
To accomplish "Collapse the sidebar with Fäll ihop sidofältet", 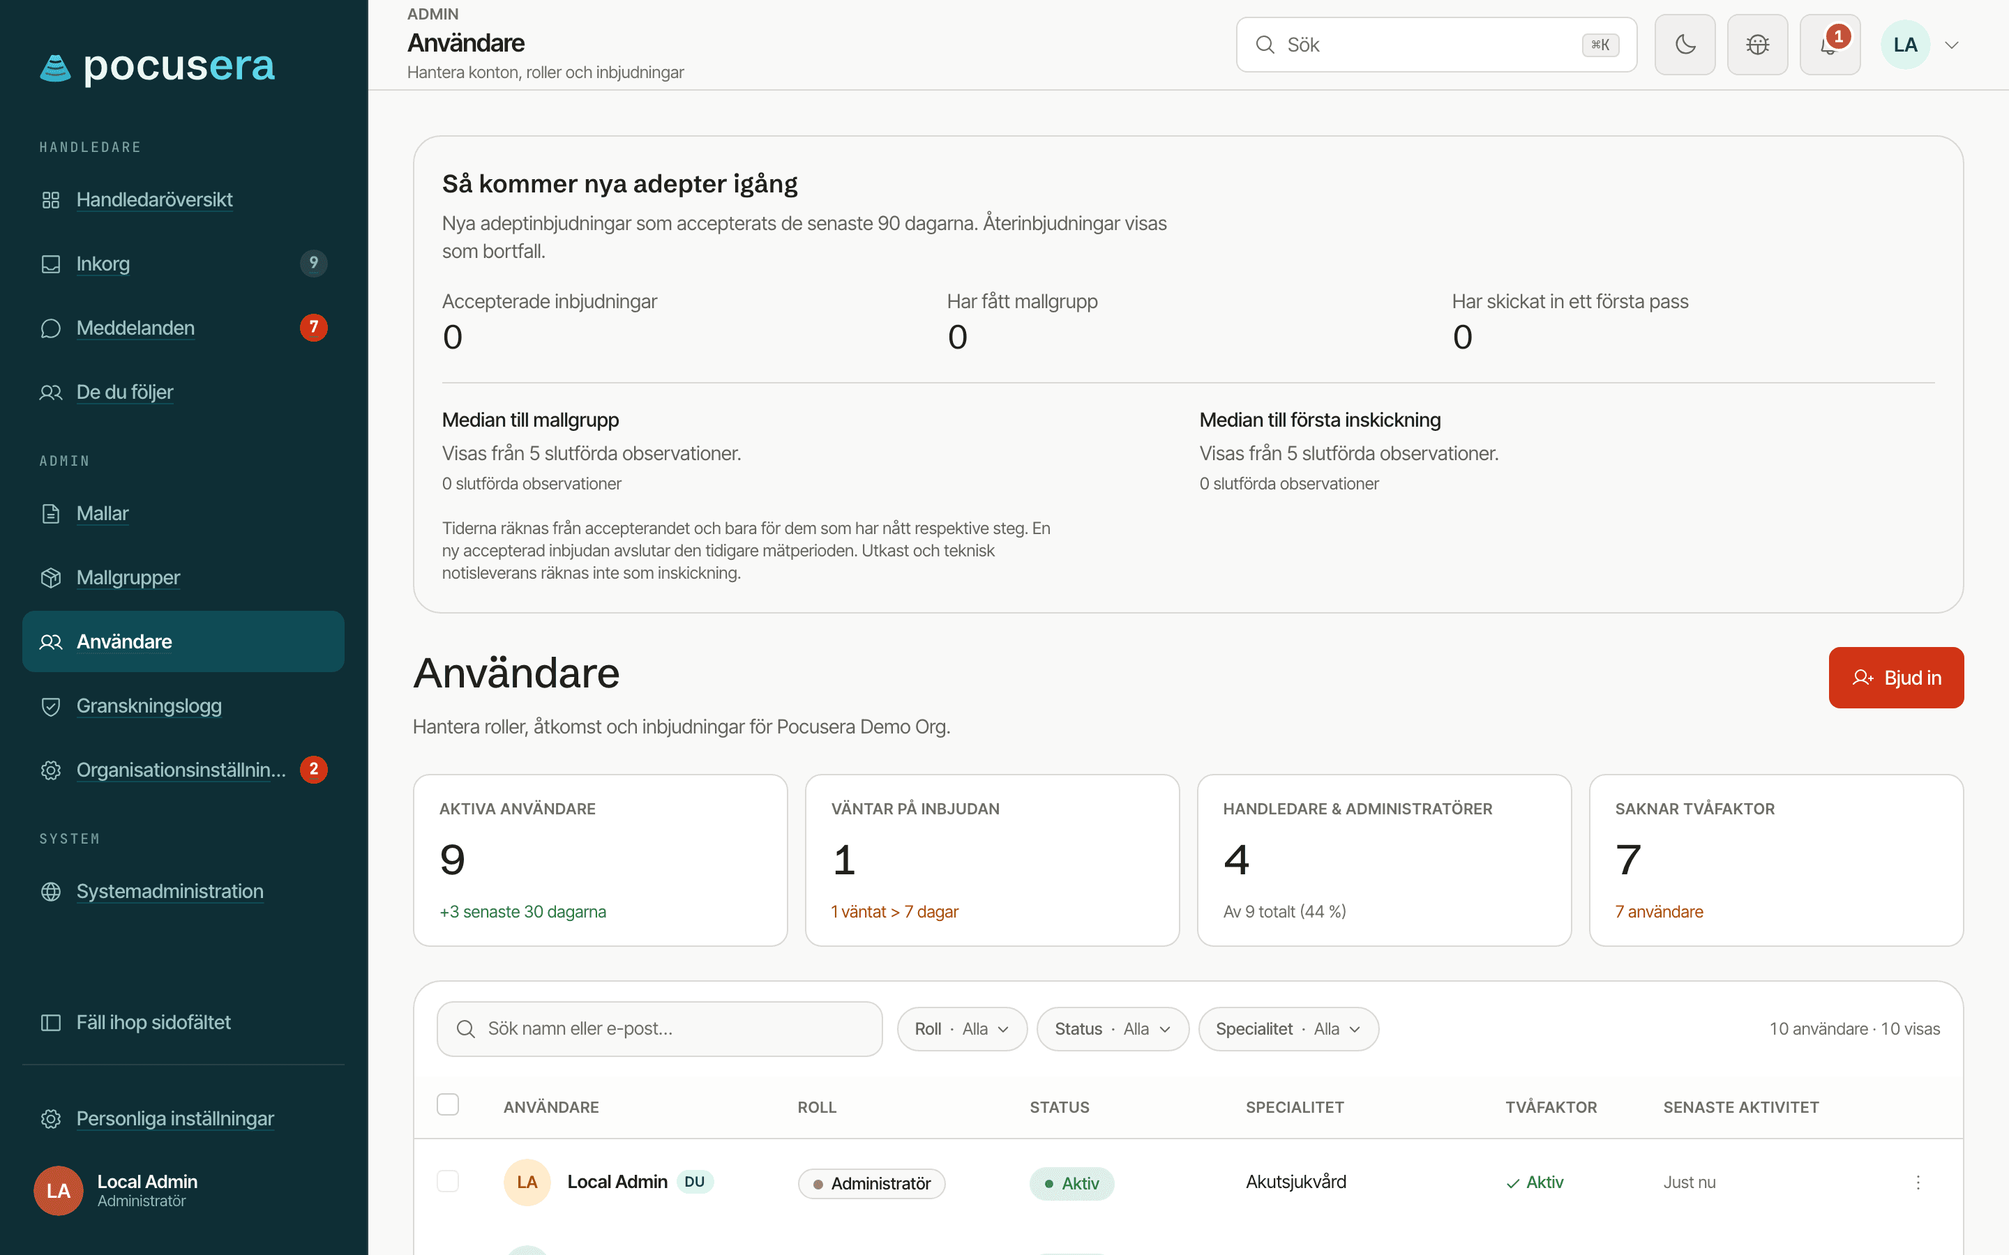I will point(183,1023).
